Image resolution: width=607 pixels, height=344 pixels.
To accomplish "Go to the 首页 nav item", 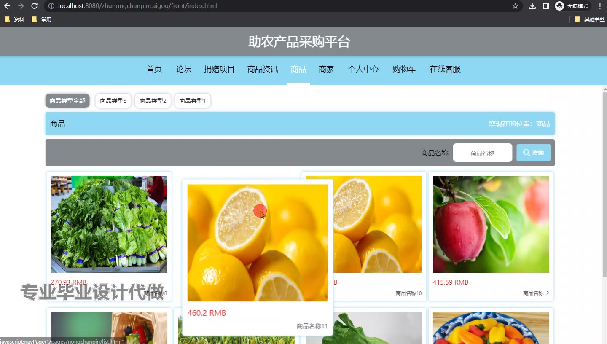I will [154, 69].
